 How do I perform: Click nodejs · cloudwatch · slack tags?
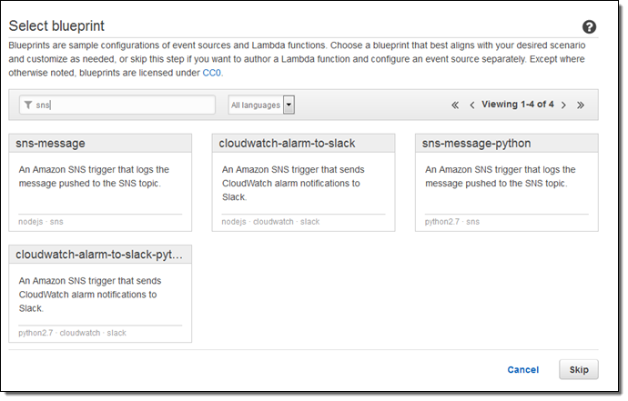[x=270, y=221]
